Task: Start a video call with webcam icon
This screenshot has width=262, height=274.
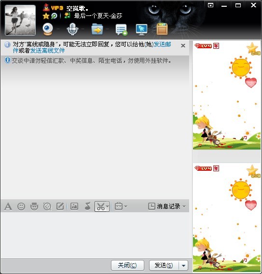Action: click(x=48, y=29)
